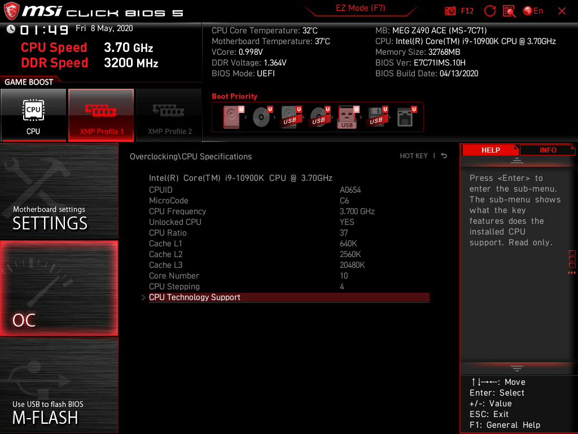This screenshot has height=434, width=578.
Task: Click the Boot Priority heading
Action: (234, 96)
